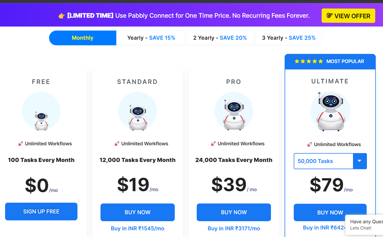Click rocket icon beside Standard Unlimited Workflows
Viewport: 383px width, 237px height.
point(117,144)
